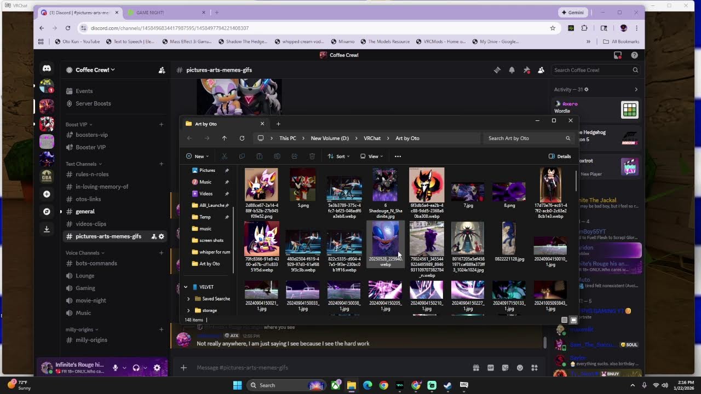Screen dimensions: 701x394
Task: Bookmark this page with the star icon
Action: [x=553, y=28]
